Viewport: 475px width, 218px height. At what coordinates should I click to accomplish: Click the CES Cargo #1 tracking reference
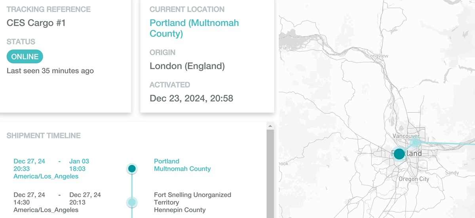pyautogui.click(x=36, y=23)
